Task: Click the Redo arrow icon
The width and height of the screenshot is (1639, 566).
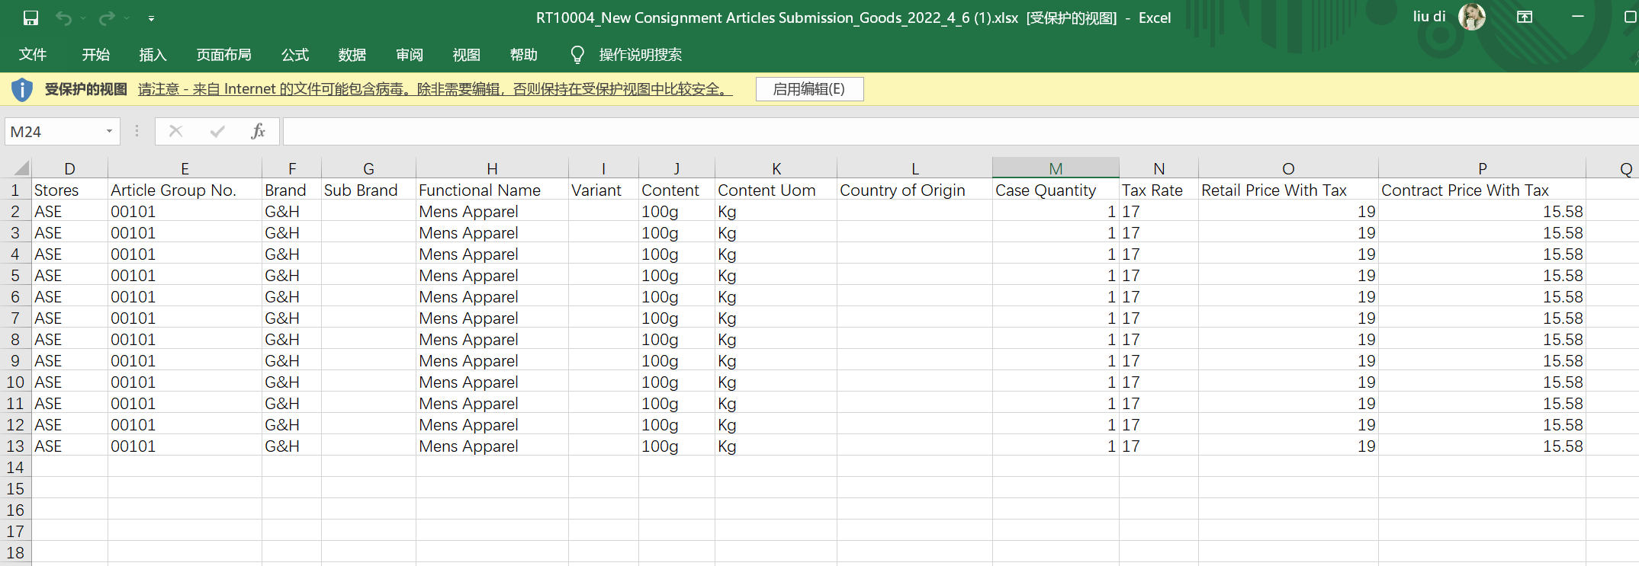Action: tap(108, 18)
